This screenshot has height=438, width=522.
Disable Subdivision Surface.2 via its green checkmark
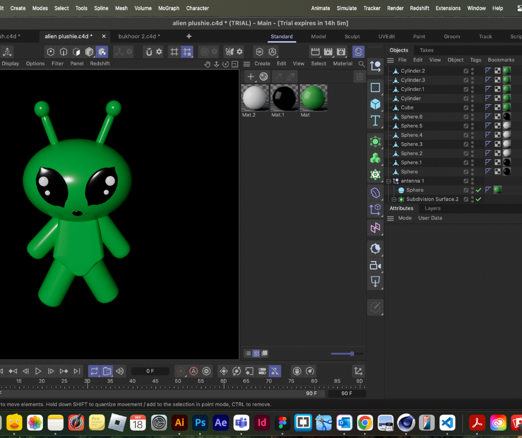(478, 199)
